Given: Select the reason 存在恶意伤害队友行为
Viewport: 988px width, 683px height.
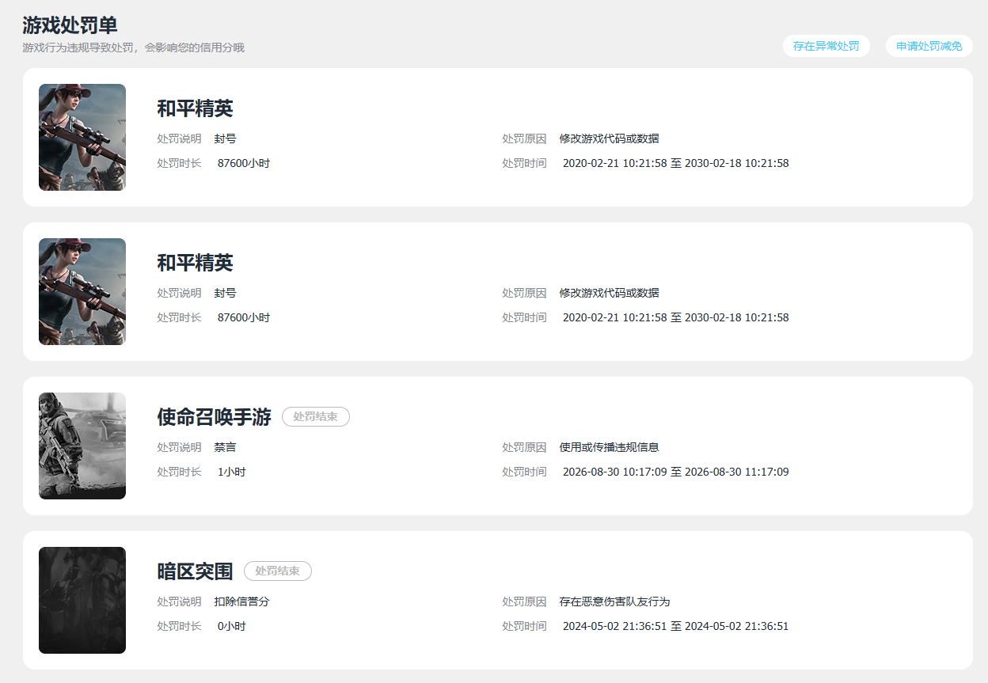Looking at the screenshot, I should coord(614,601).
